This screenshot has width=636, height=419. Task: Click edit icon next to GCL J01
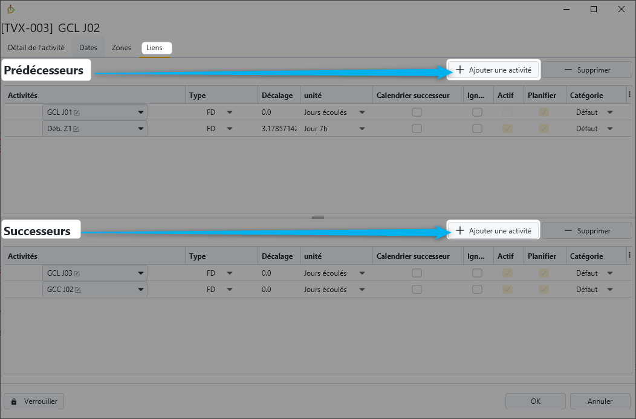pos(77,112)
